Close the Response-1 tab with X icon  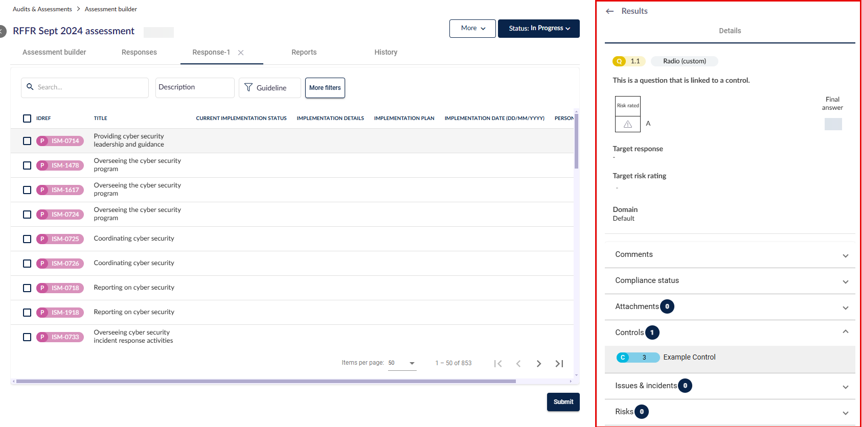click(241, 53)
